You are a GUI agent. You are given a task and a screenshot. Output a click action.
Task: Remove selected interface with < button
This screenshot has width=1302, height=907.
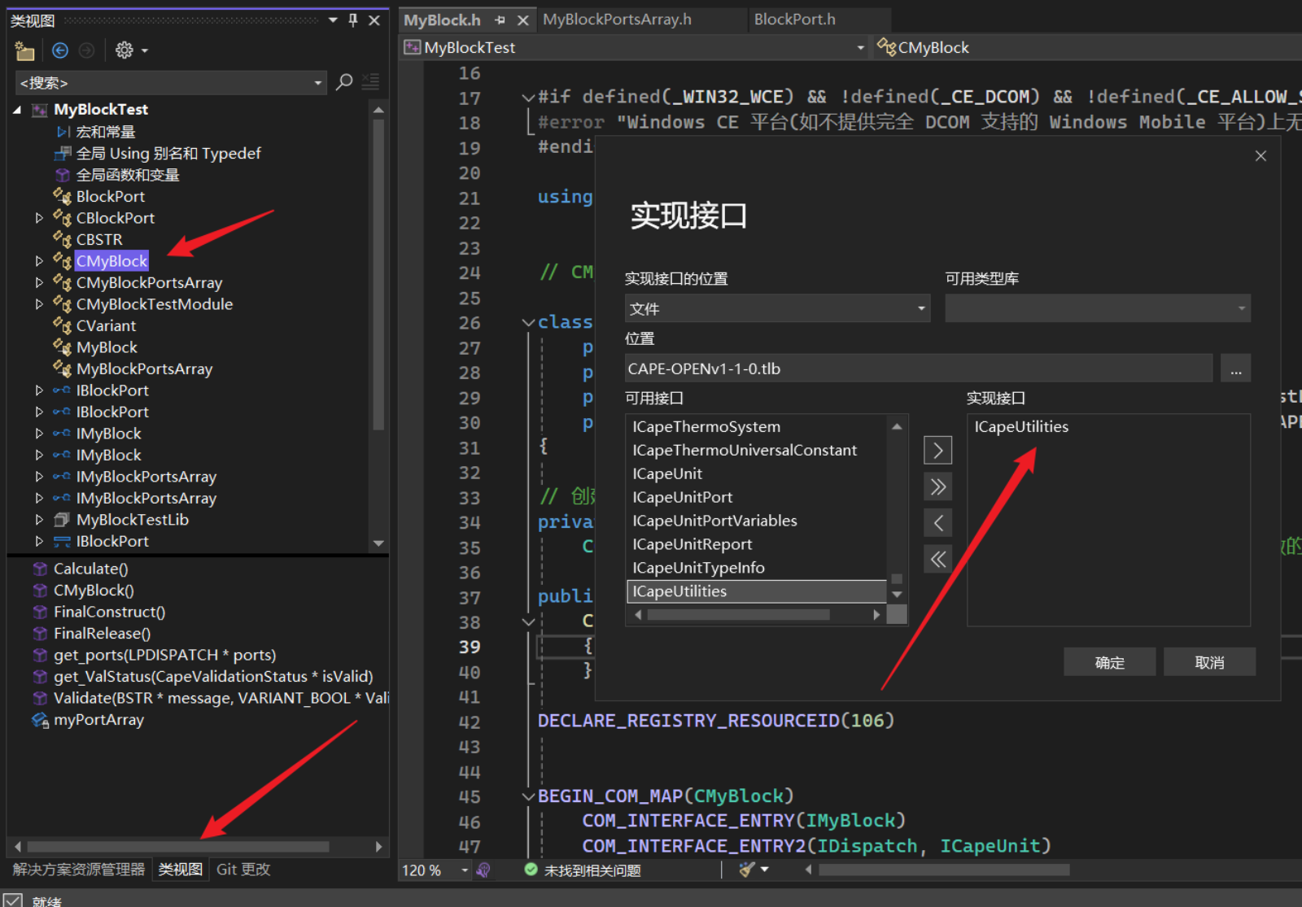pos(937,523)
